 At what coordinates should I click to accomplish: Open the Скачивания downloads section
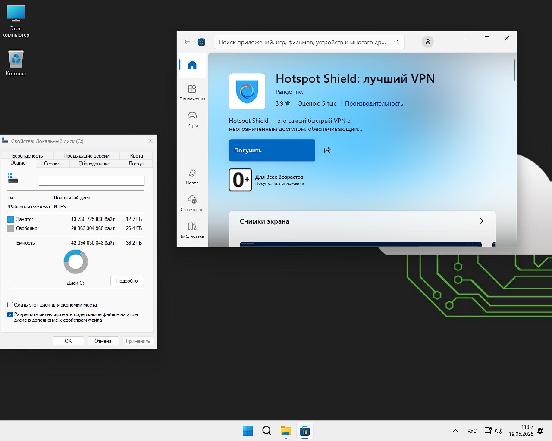[x=192, y=203]
